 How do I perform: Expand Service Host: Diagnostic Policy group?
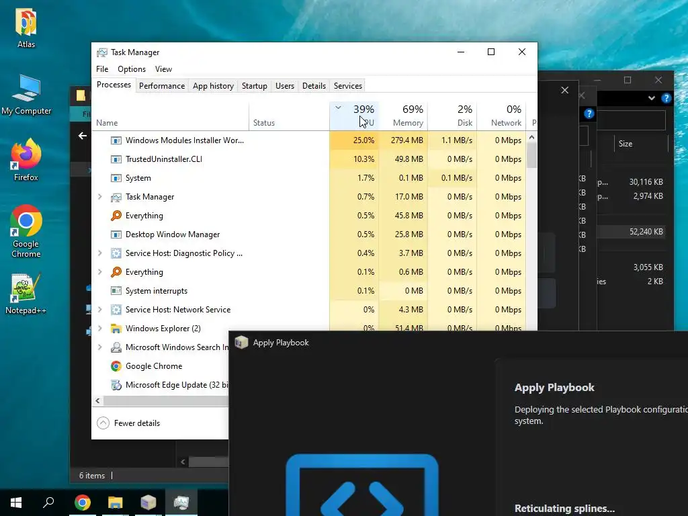point(100,253)
